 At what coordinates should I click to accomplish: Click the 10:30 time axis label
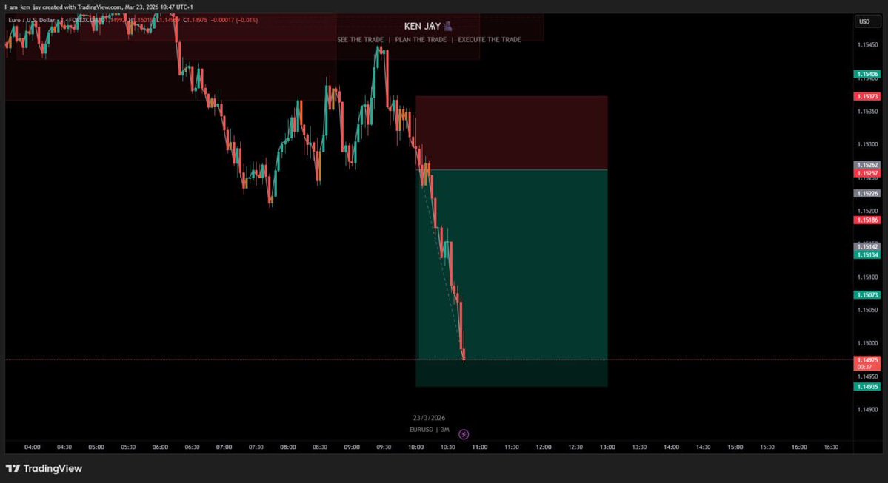(447, 447)
